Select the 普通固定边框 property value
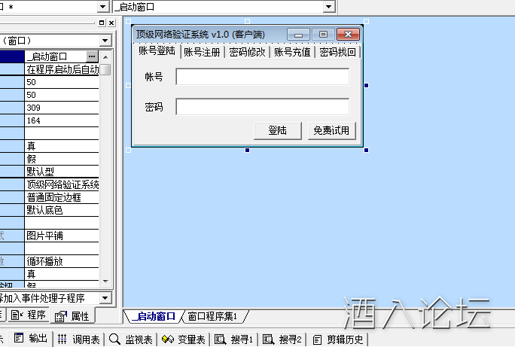 pos(62,197)
